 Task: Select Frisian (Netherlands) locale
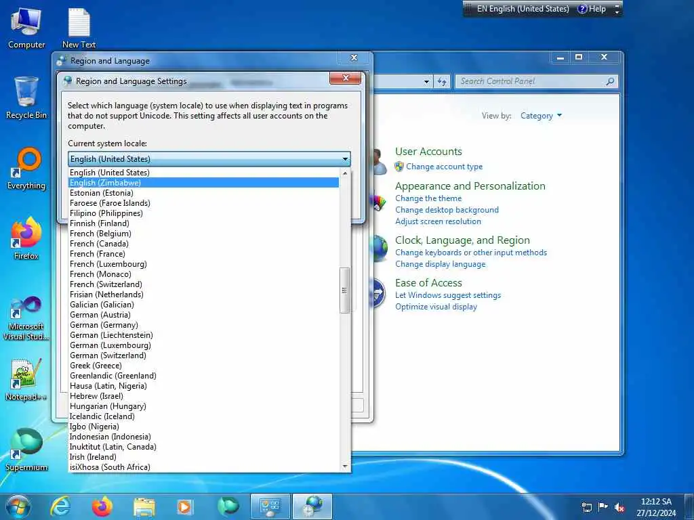pyautogui.click(x=204, y=295)
